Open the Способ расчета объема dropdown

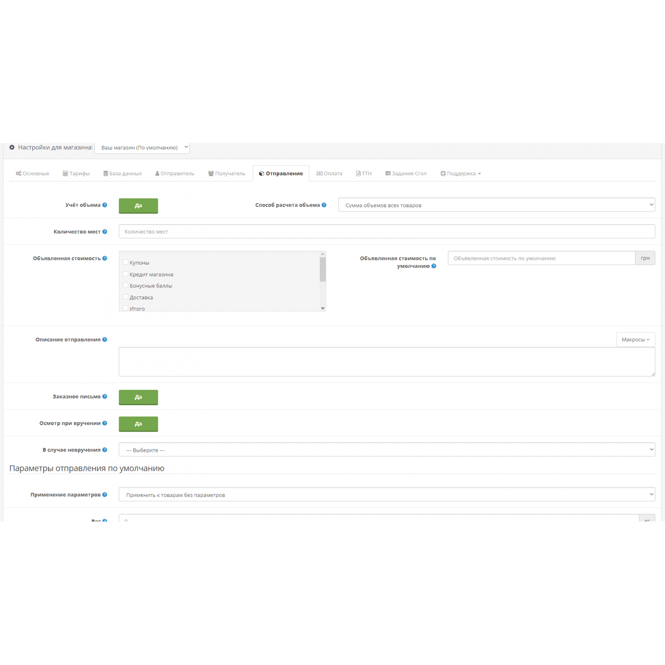496,205
